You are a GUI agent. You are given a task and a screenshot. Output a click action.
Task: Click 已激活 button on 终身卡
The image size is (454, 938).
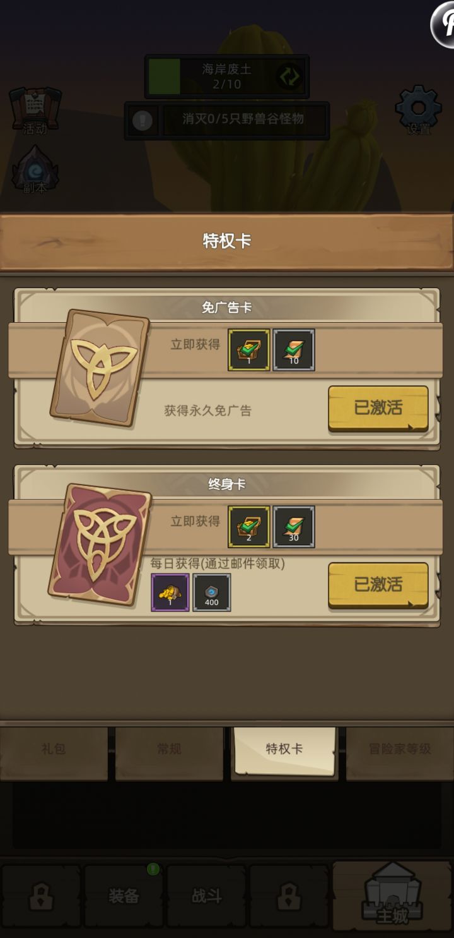coord(378,585)
